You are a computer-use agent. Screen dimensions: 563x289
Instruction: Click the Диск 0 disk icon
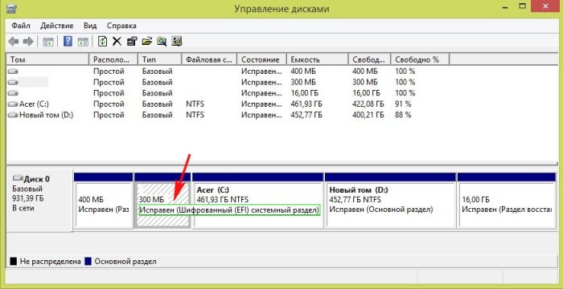tap(18, 178)
